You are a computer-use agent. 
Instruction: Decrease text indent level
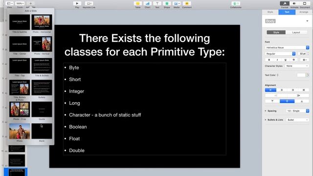[x=276, y=96]
